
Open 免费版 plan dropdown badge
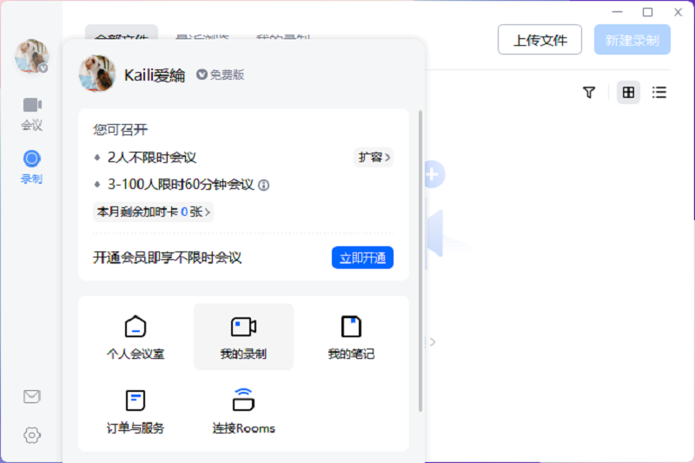coord(221,75)
